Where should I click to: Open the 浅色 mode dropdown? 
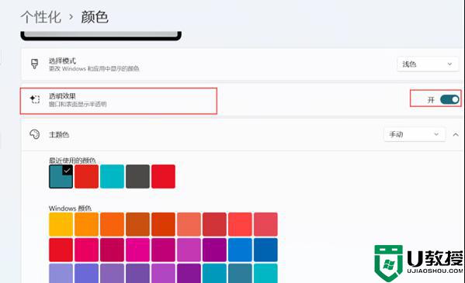click(428, 64)
